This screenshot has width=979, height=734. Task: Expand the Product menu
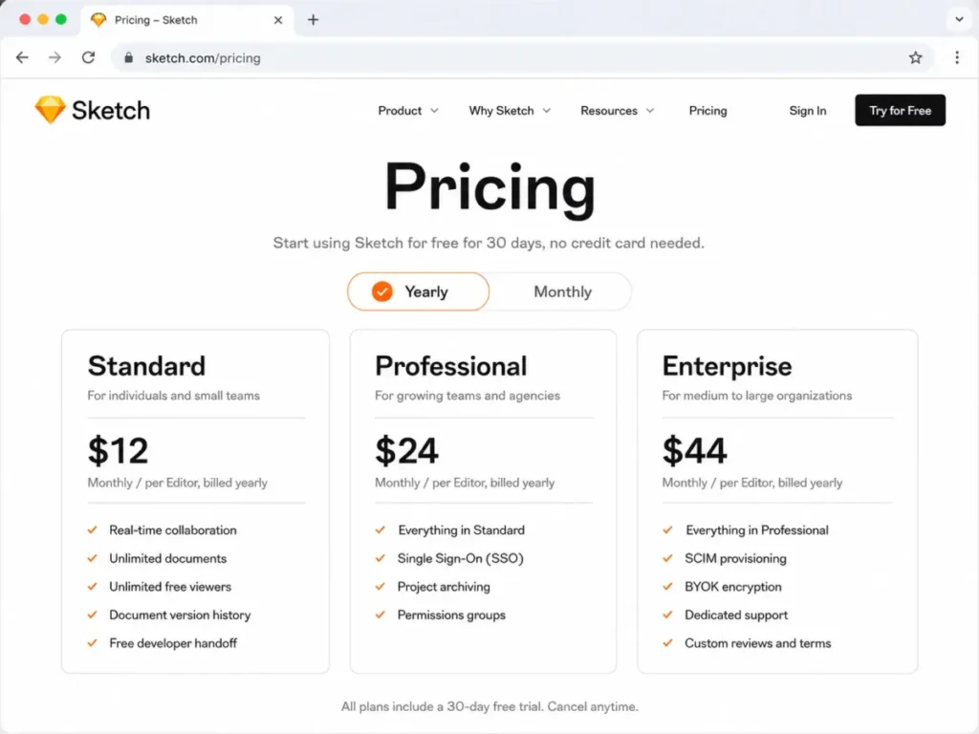click(x=407, y=111)
